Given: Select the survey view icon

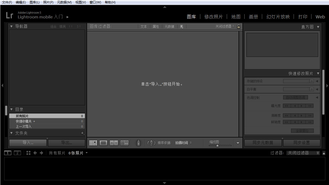Looking at the screenshot, I should click(x=125, y=143).
